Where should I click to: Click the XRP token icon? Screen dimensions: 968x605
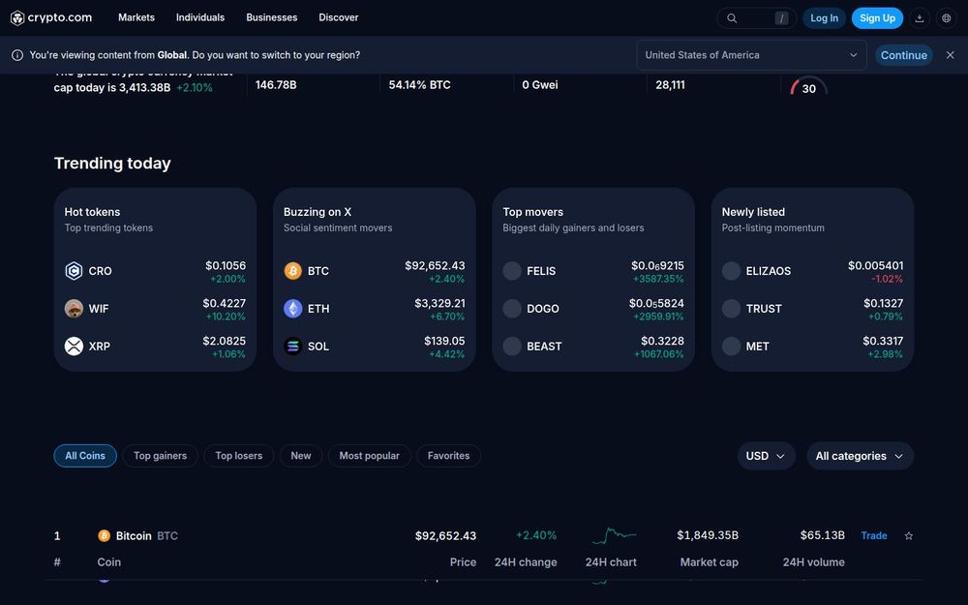click(75, 347)
